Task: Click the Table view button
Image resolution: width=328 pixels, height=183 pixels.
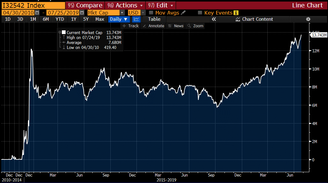Action: point(154,19)
